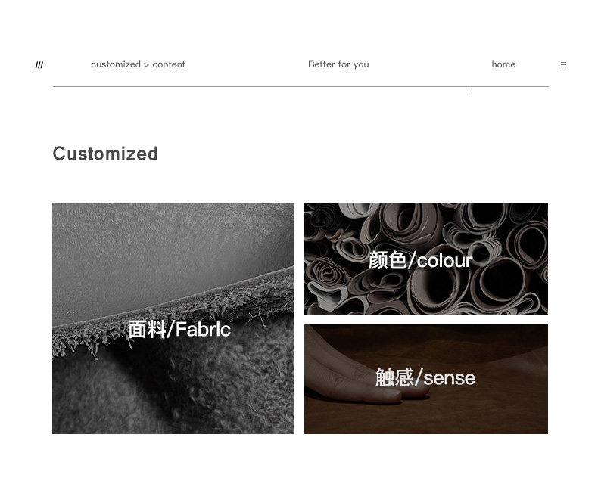The image size is (598, 484).
Task: Open the 面料/Fabric image tile
Action: point(173,318)
